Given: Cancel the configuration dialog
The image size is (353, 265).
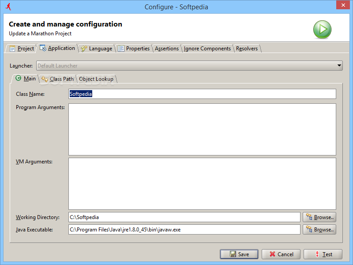Looking at the screenshot, I should click(x=281, y=254).
